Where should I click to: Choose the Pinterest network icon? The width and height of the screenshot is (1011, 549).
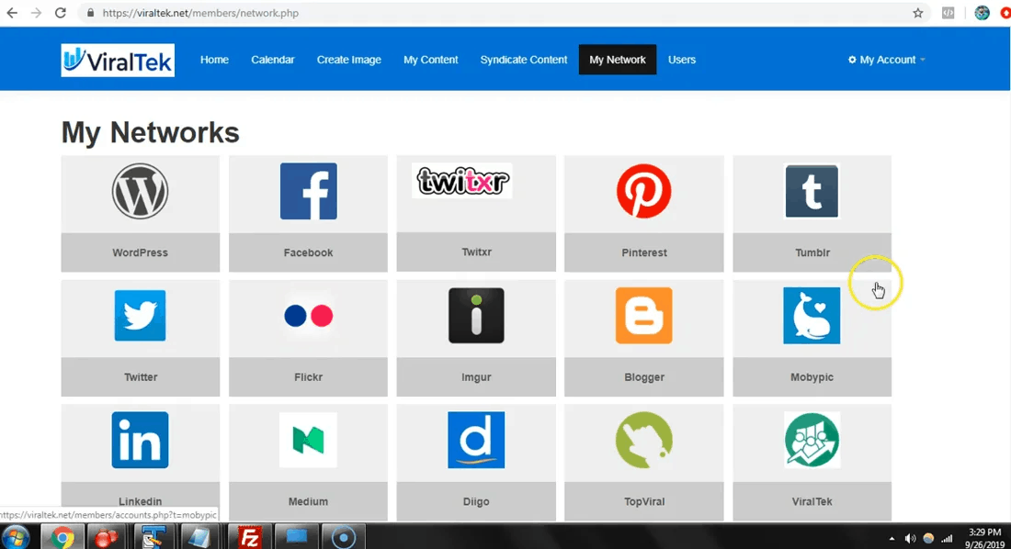[643, 191]
